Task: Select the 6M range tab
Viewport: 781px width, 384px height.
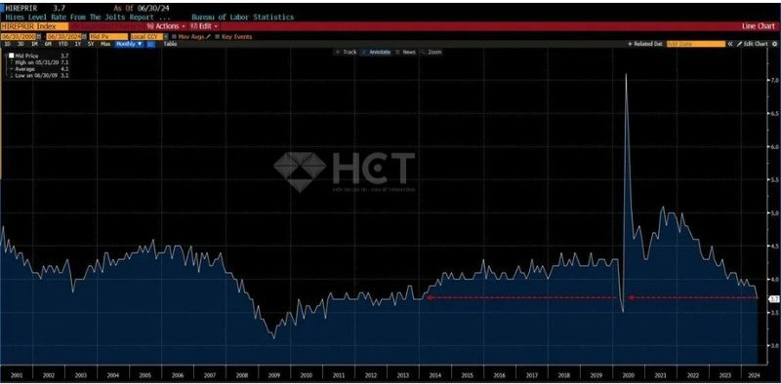Action: pyautogui.click(x=48, y=44)
